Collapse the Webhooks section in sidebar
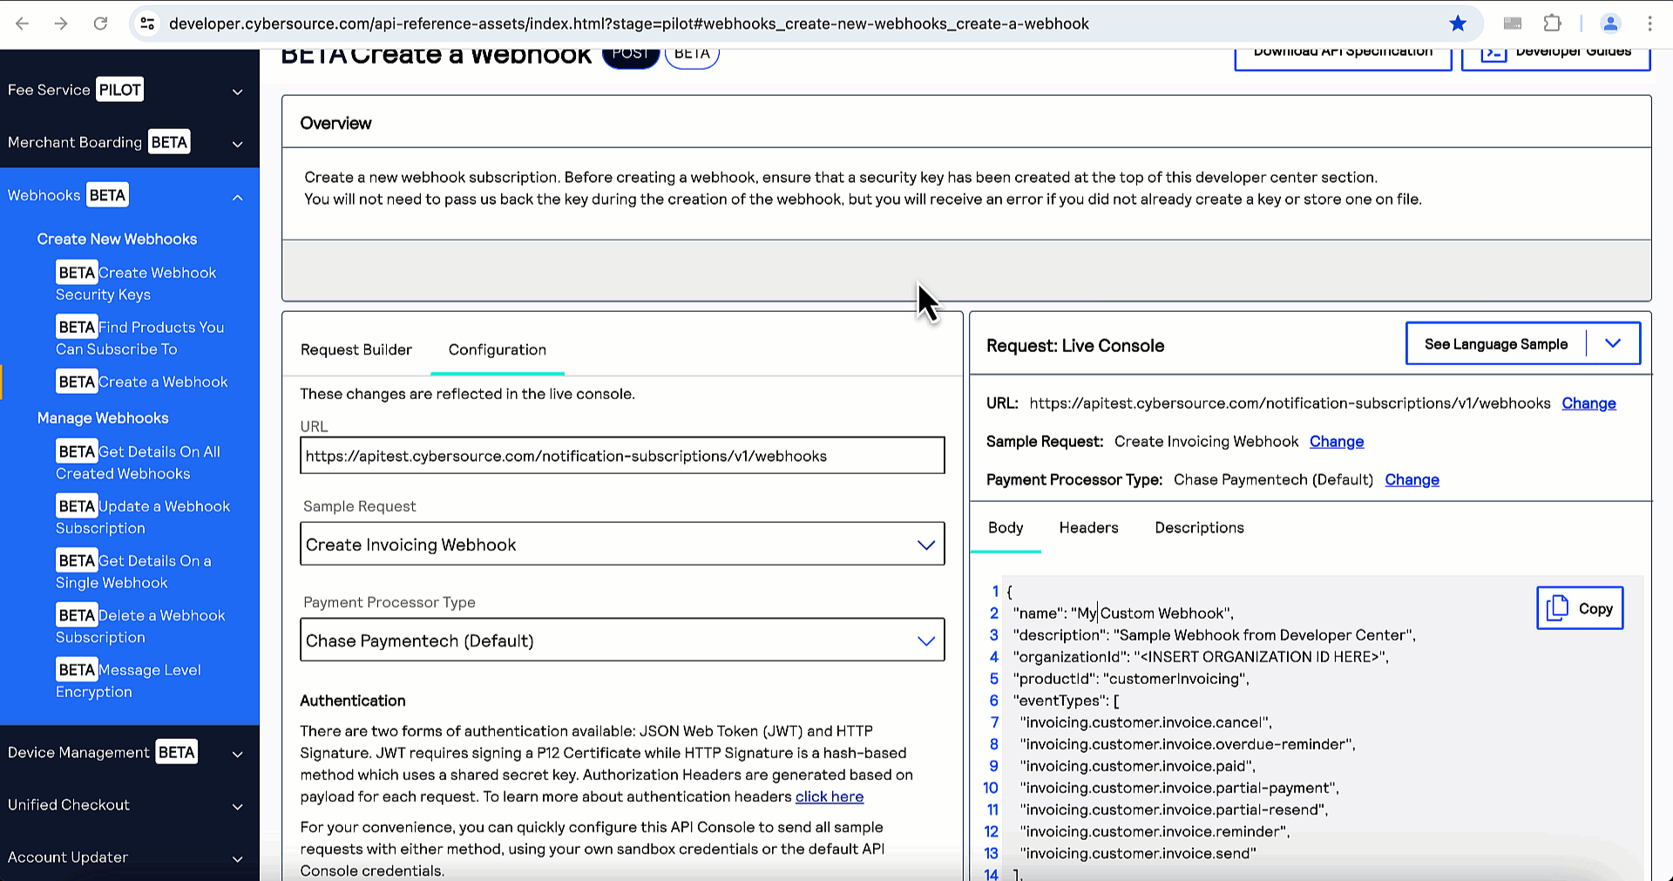The image size is (1673, 881). point(237,197)
